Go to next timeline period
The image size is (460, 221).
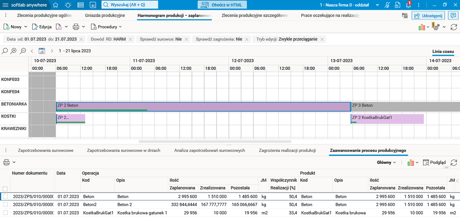pyautogui.click(x=52, y=51)
